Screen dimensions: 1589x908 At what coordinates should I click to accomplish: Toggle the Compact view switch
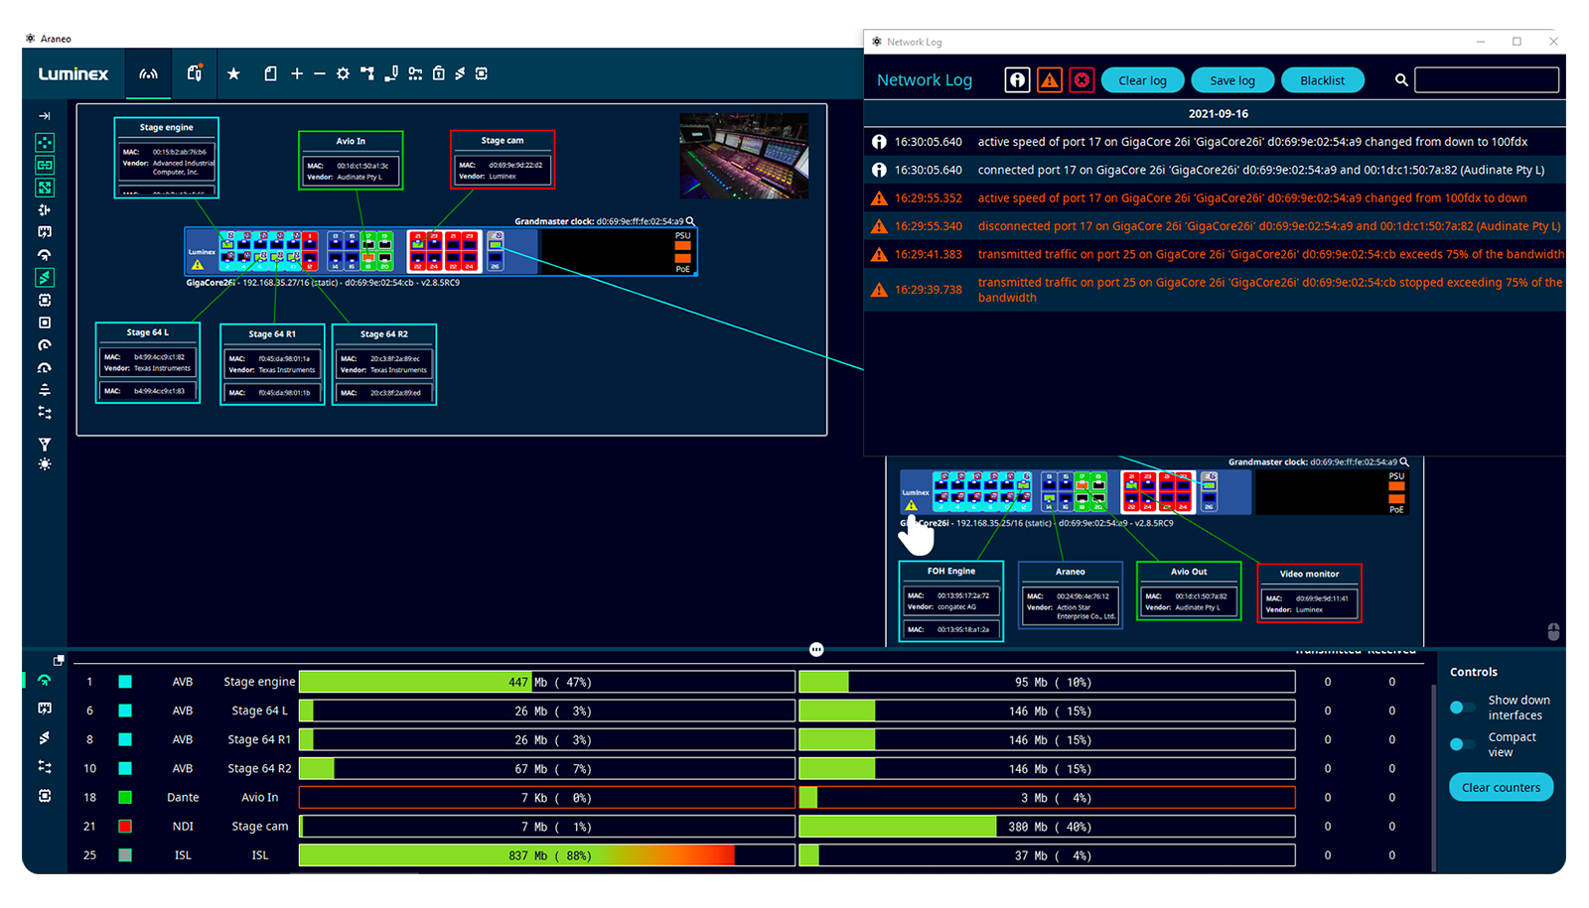(1462, 744)
